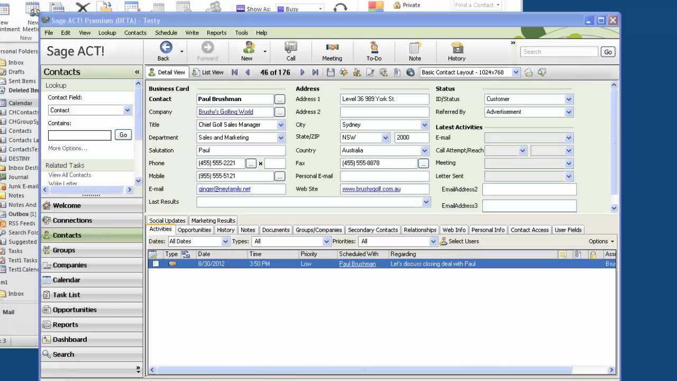Open the History toolbar icon
The image size is (677, 381).
click(456, 47)
